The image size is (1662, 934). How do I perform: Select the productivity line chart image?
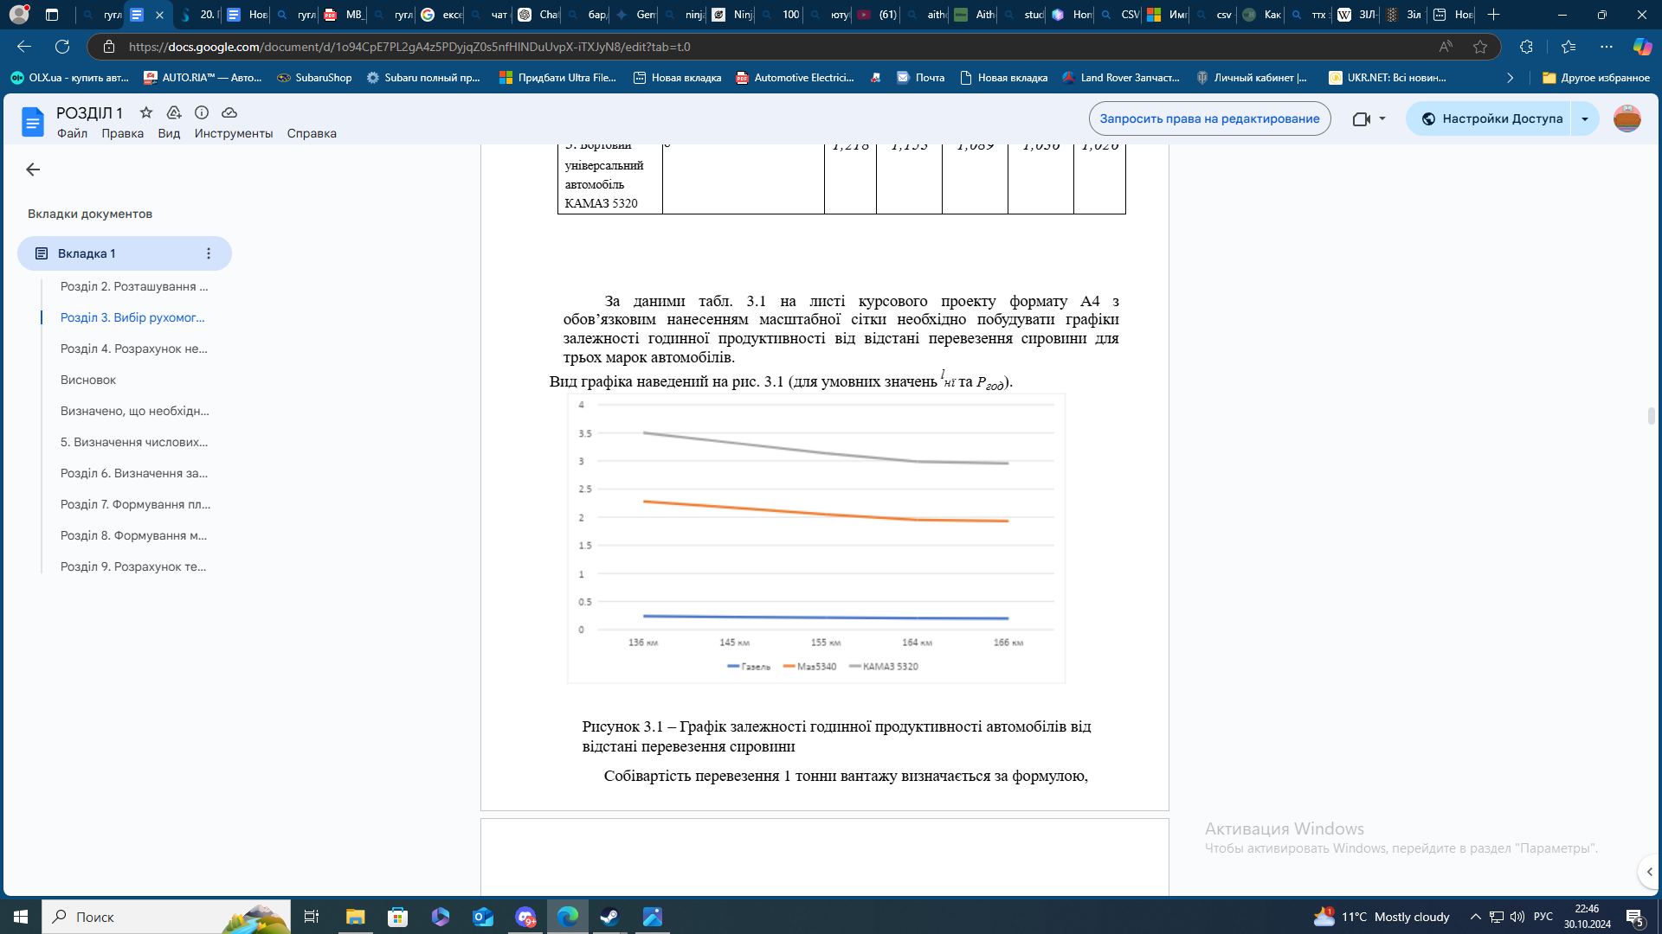tap(816, 538)
